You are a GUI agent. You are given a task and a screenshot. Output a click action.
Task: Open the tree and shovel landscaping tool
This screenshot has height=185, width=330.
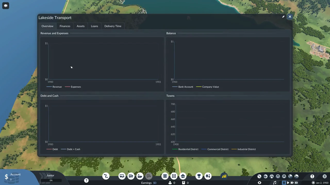[208, 176]
